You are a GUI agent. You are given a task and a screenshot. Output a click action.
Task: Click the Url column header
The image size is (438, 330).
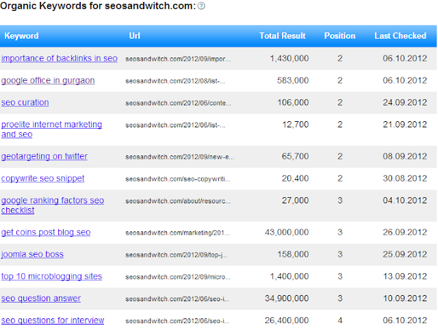pyautogui.click(x=134, y=36)
